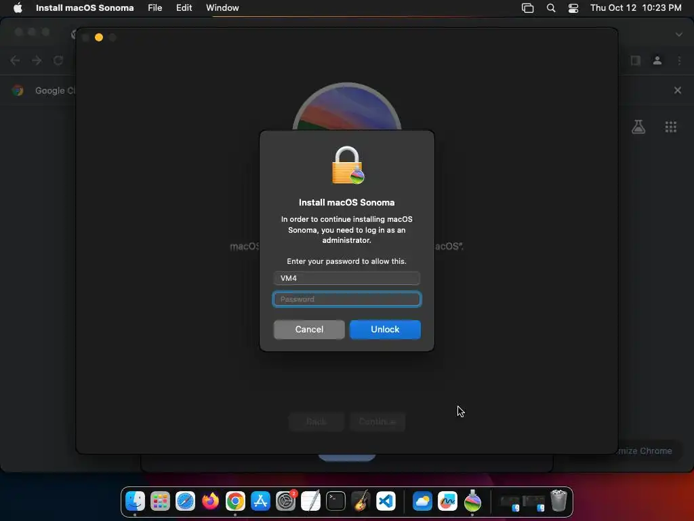Launch Safari from the Dock
This screenshot has height=521, width=694.
pyautogui.click(x=185, y=501)
